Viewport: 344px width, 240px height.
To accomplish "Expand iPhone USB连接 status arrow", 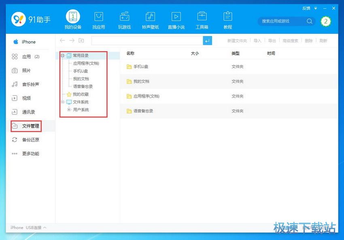I will click(45, 227).
